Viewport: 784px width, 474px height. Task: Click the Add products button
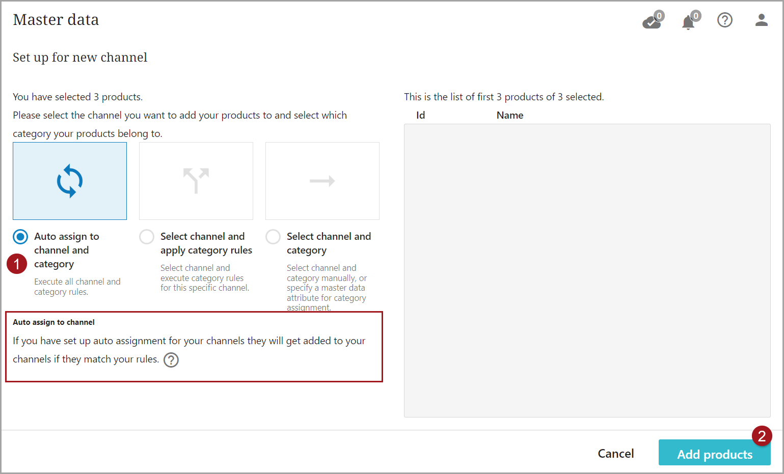pos(714,454)
